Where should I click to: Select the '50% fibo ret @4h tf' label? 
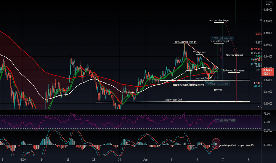coord(185,42)
